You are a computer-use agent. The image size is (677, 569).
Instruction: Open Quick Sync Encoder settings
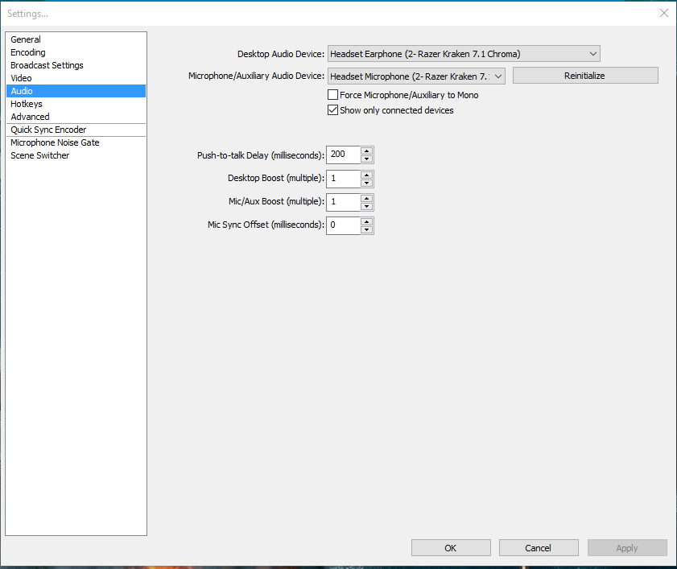[x=76, y=130]
